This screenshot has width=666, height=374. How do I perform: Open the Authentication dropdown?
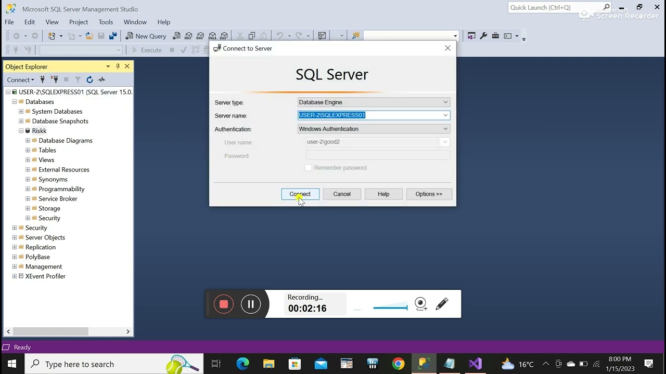[x=374, y=129]
